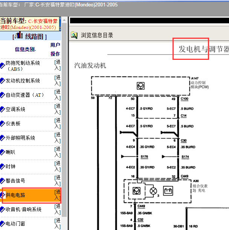Click the pencil icon beside 外部照明系统
Image resolution: width=229 pixels, height=230 pixels.
[2, 138]
